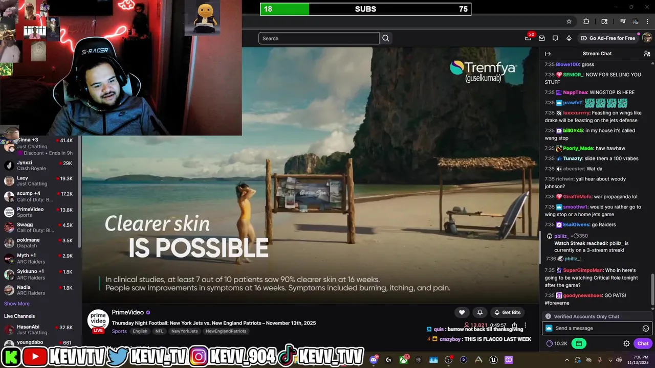This screenshot has height=368, width=655.
Task: Click the SUBS goal progress bar
Action: click(365, 9)
